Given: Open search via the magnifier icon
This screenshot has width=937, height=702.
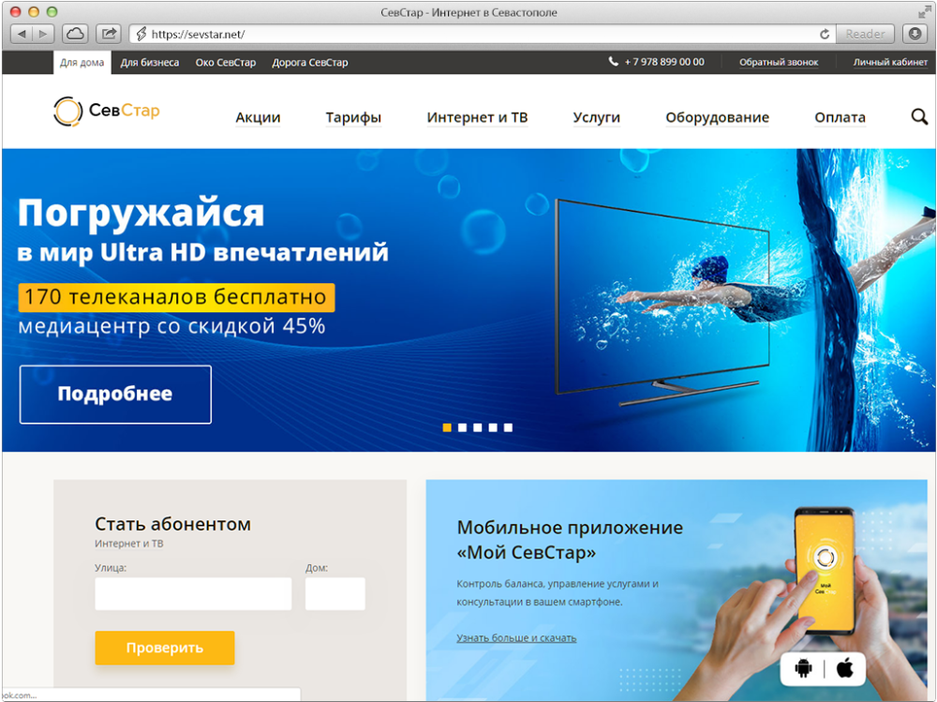Looking at the screenshot, I should 918,116.
